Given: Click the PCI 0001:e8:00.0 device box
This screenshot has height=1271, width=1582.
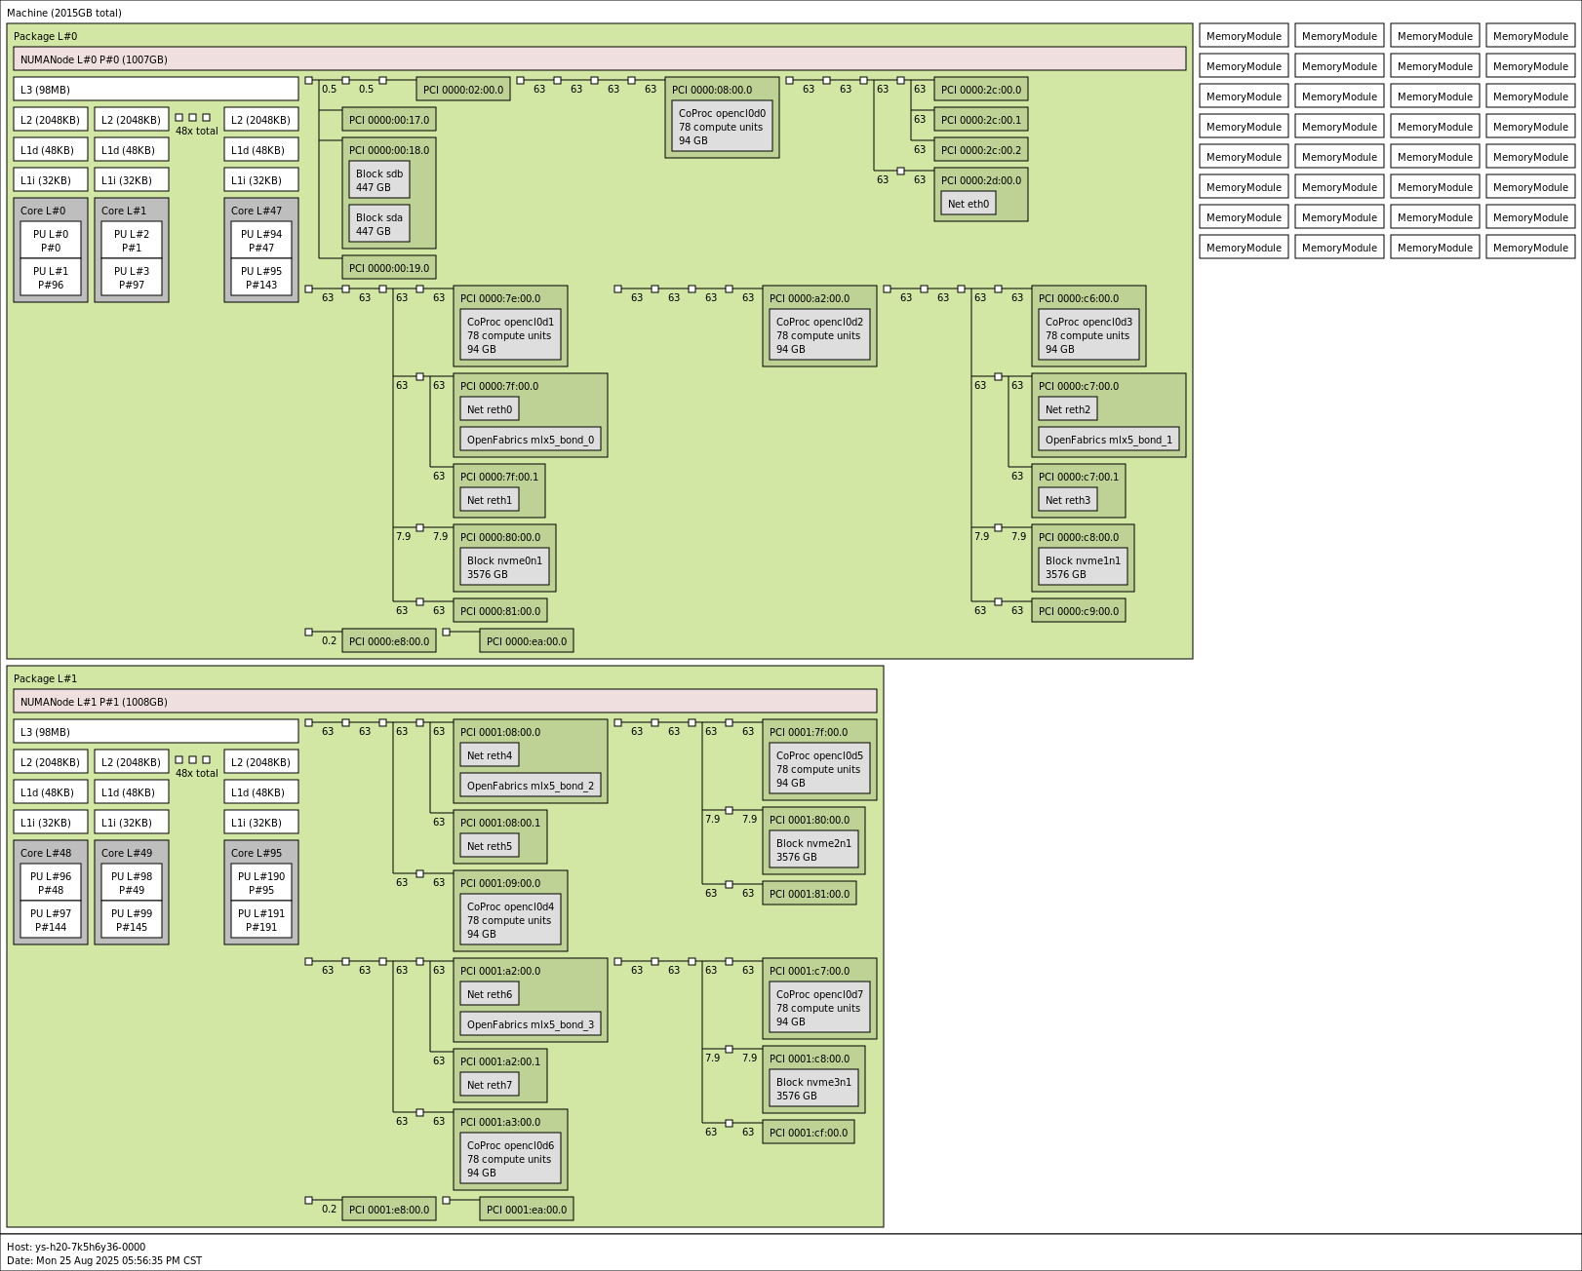Looking at the screenshot, I should (389, 1210).
